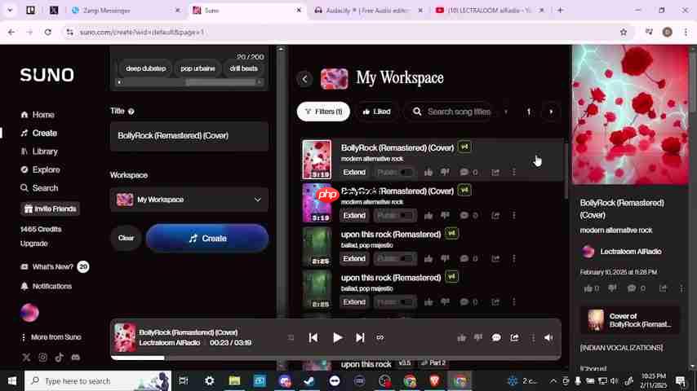Play the current track in player
This screenshot has width=697, height=391.
tap(337, 338)
